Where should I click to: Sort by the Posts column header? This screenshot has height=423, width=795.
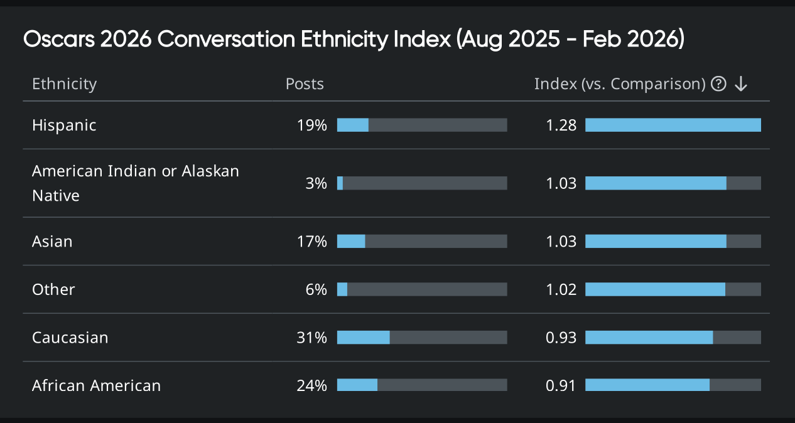tap(305, 84)
